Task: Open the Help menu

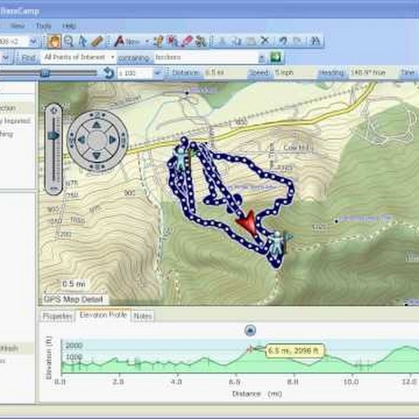Action: click(x=69, y=26)
